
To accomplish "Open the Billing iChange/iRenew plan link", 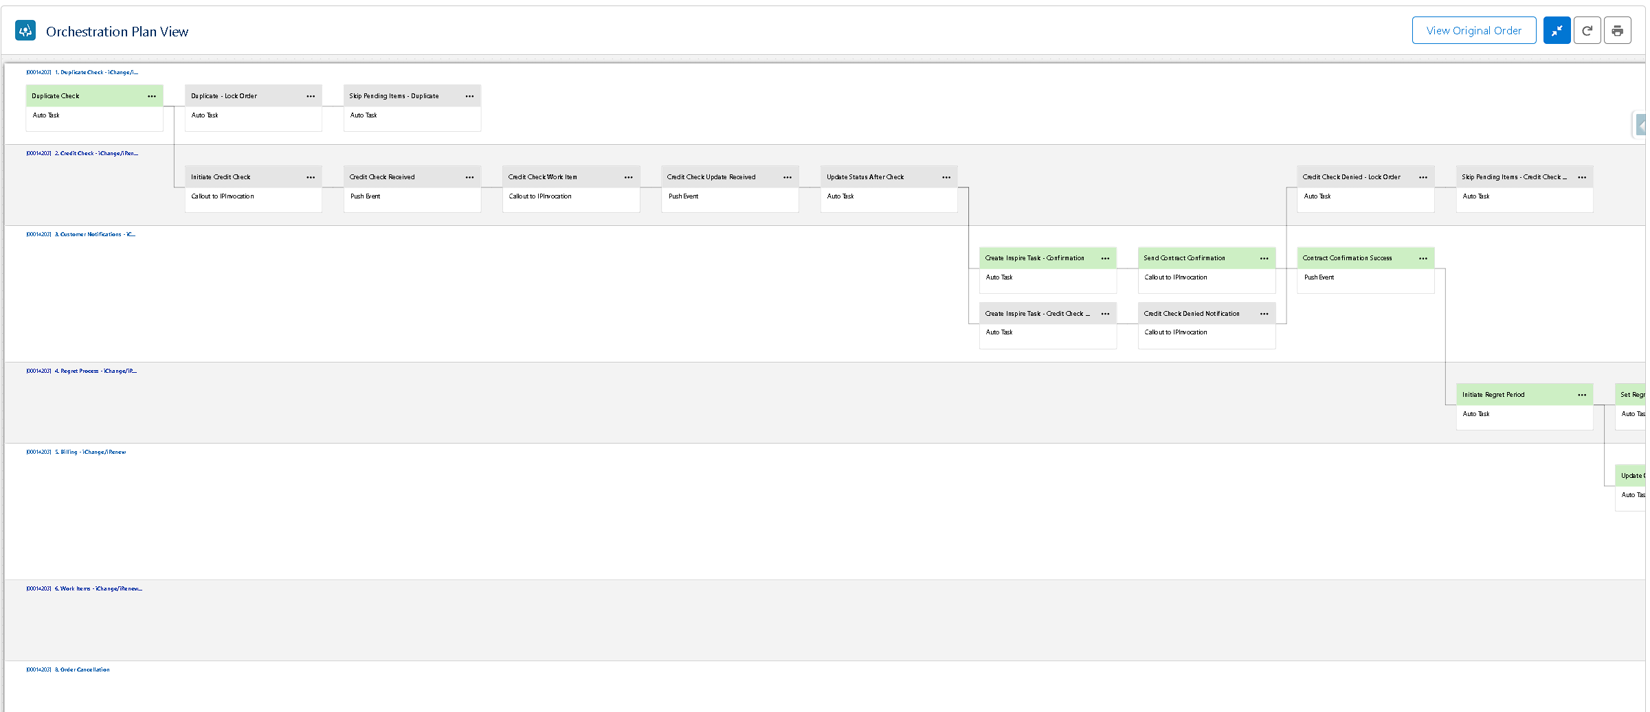I will (93, 452).
